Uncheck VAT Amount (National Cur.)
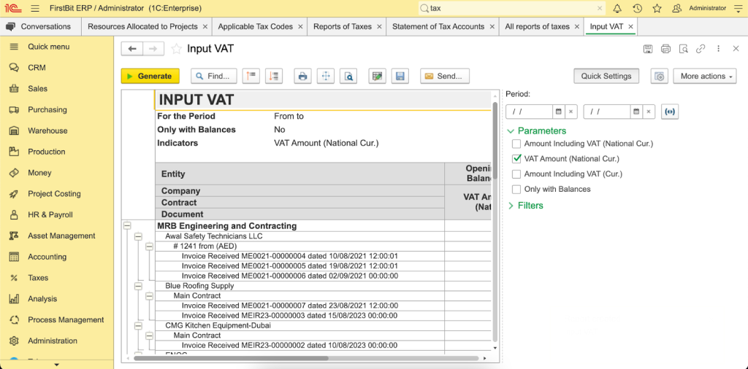748x369 pixels. click(516, 158)
